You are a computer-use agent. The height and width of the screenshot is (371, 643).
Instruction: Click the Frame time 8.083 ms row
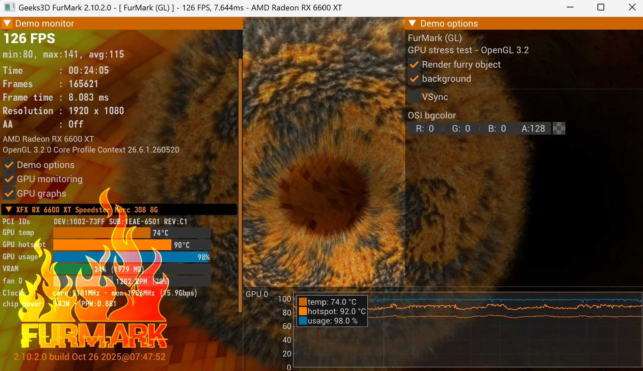coord(56,97)
